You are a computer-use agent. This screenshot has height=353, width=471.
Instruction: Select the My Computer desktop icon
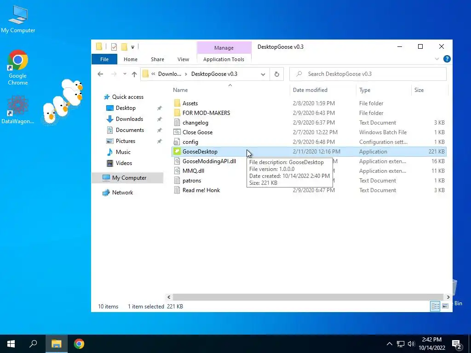click(18, 19)
